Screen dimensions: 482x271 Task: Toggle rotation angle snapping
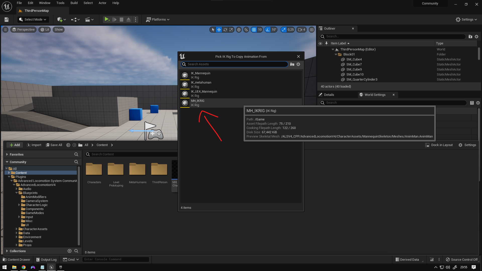click(268, 30)
